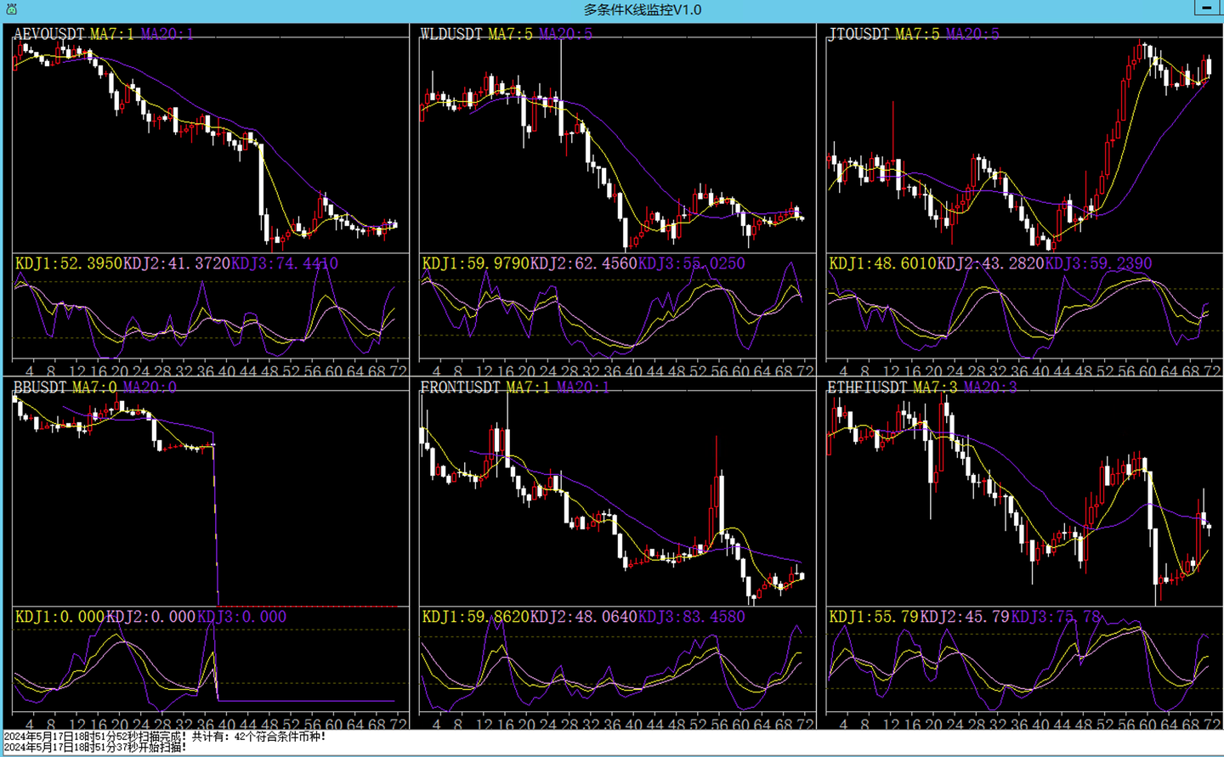Viewport: 1224px width, 757px height.
Task: Click the ETHFIUSDT candlestick price chart
Action: point(1024,498)
